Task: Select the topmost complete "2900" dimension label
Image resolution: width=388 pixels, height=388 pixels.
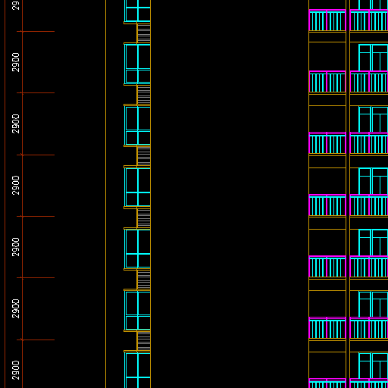Action: (x=16, y=62)
